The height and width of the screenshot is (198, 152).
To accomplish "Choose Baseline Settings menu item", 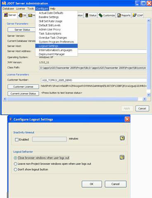I will 57,17.
